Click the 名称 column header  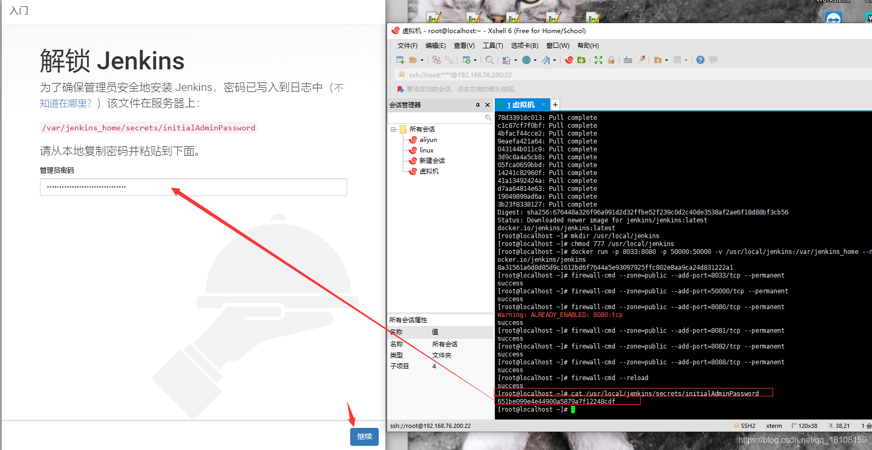pos(408,332)
